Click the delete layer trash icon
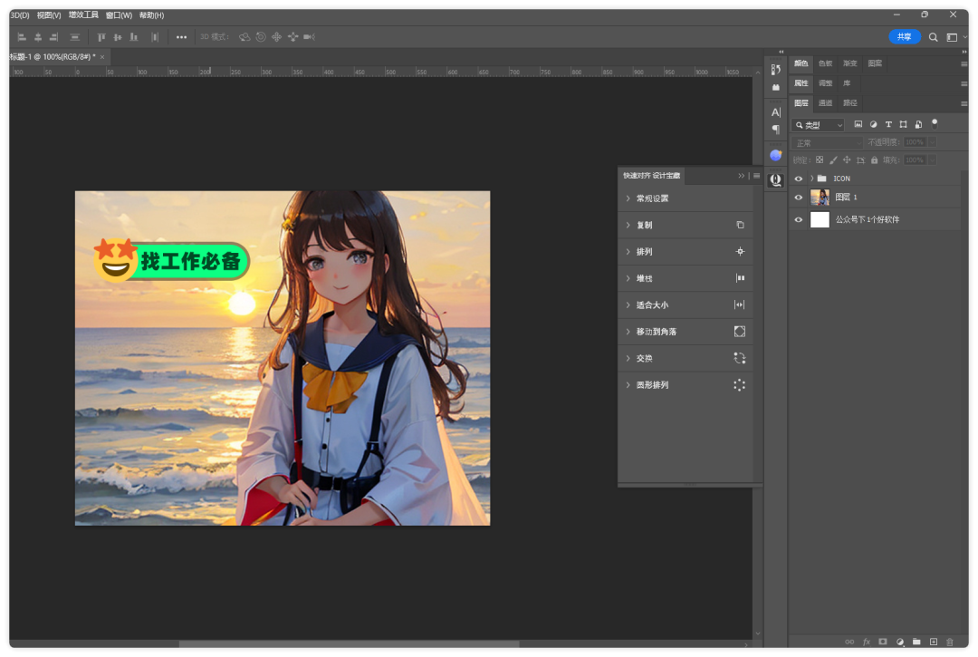The height and width of the screenshot is (657, 978). 950,642
